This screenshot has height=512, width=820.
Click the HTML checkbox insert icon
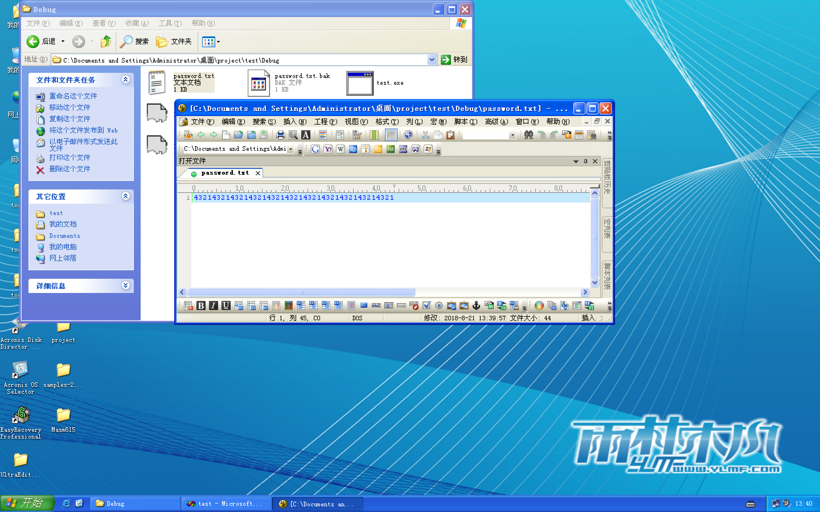(427, 306)
